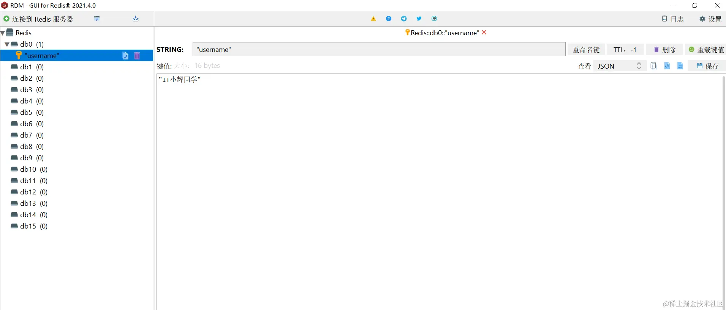Click the code formatter file icon
This screenshot has width=726, height=310.
tap(667, 66)
